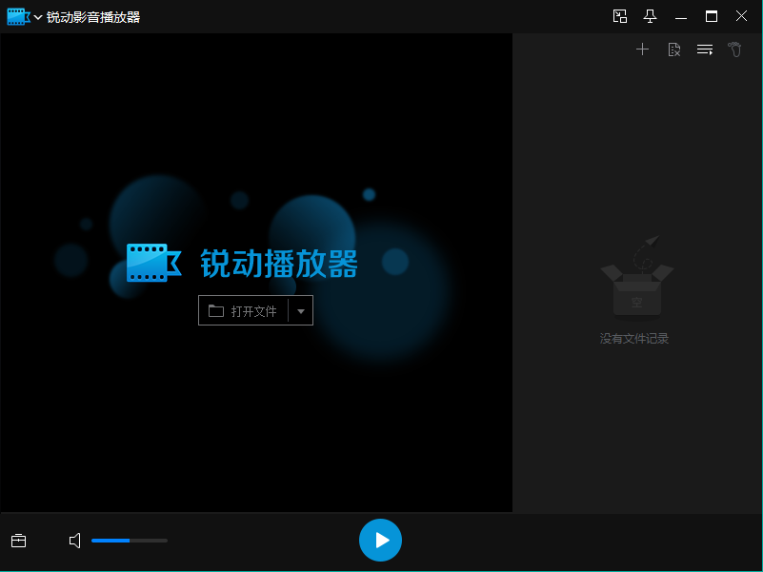
Task: Click the empty box playlist placeholder
Action: click(636, 278)
